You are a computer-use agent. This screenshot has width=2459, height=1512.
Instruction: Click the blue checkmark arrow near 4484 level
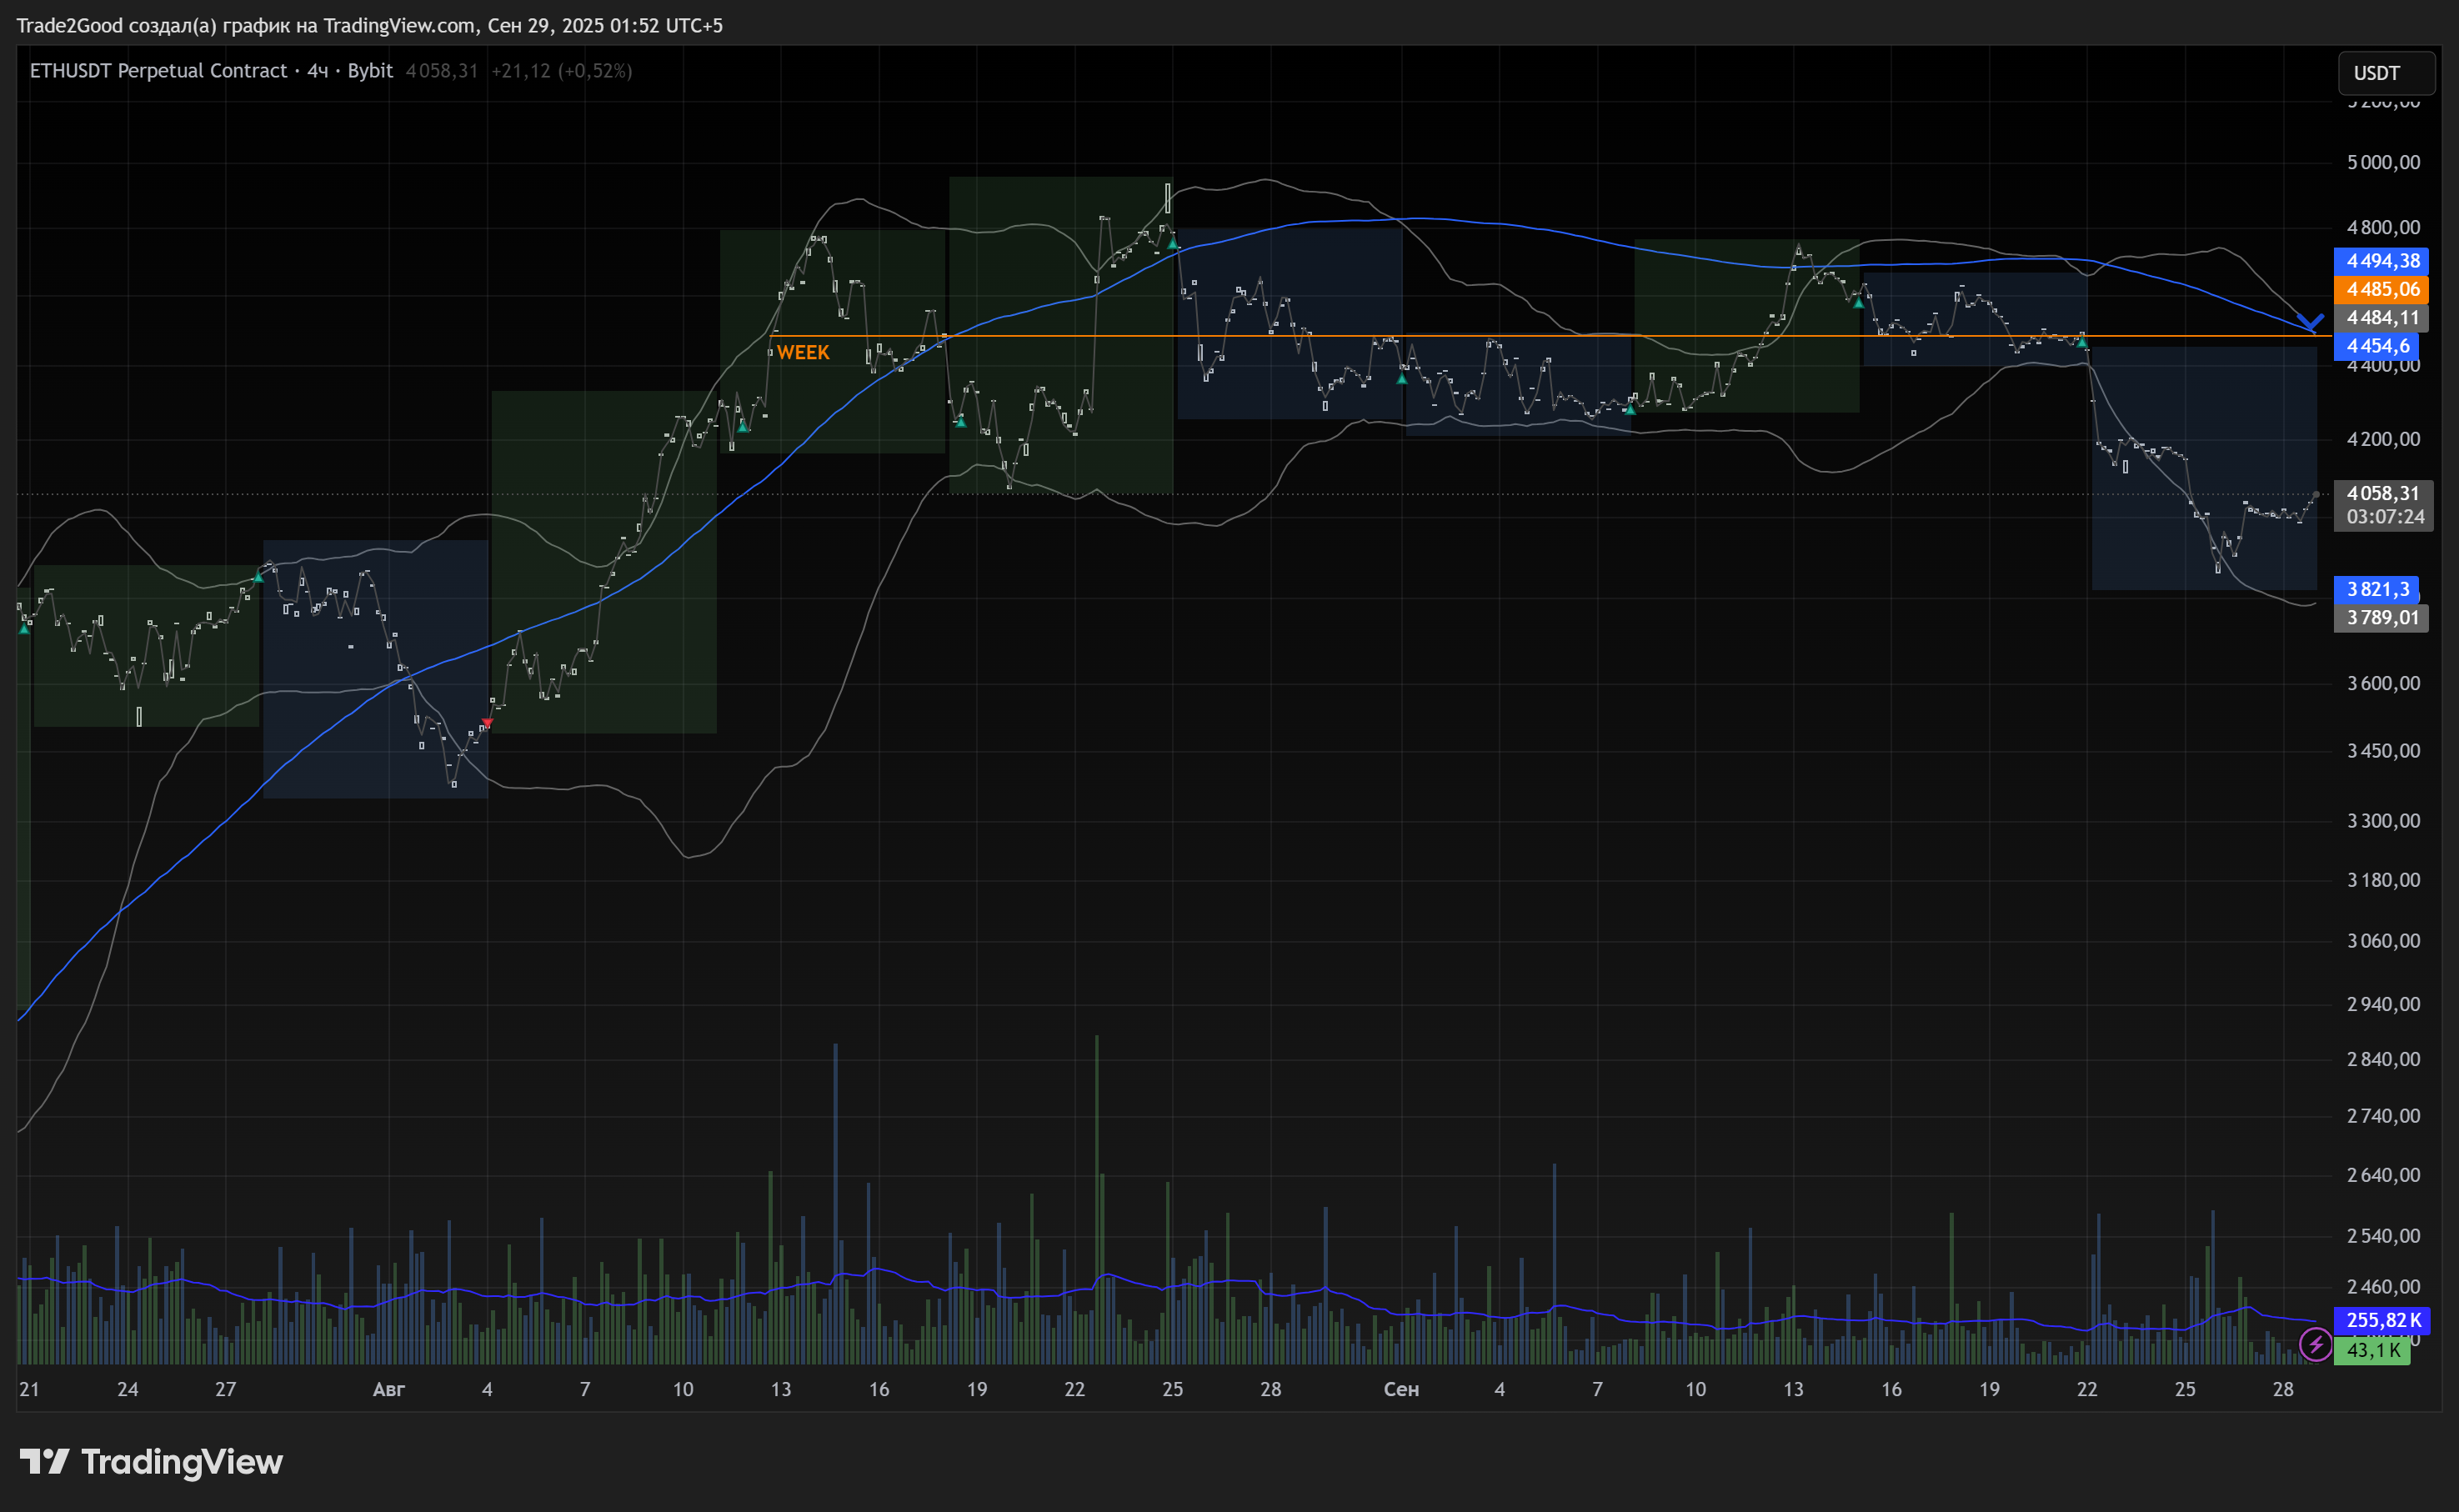tap(2310, 322)
